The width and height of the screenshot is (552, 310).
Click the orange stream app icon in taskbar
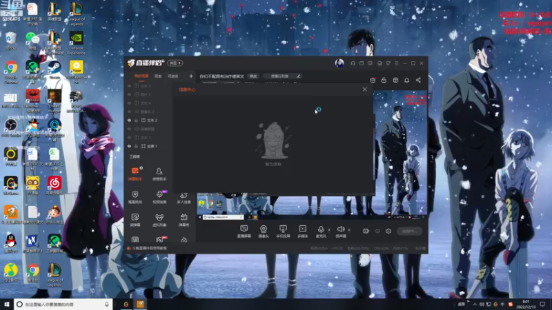point(141,304)
